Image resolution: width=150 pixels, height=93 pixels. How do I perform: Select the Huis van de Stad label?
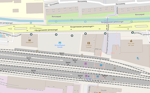[131, 44]
